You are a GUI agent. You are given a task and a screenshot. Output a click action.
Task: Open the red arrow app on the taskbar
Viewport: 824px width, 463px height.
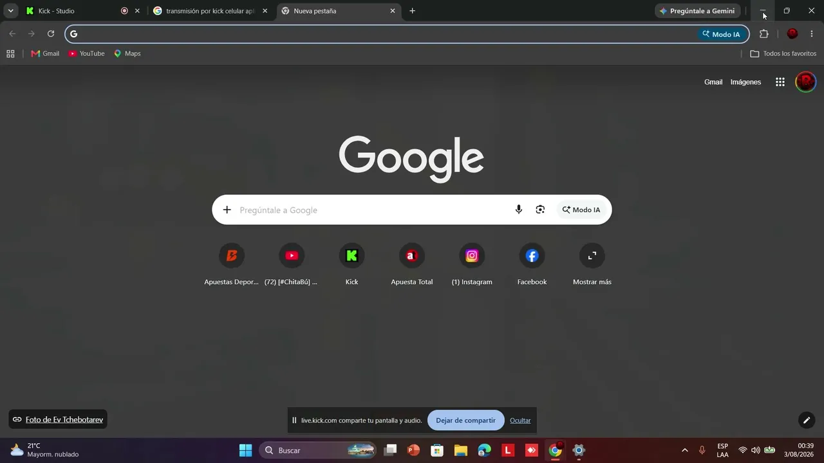[532, 450]
